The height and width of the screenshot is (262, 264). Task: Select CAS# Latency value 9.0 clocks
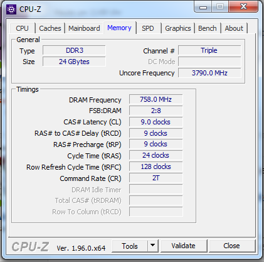pyautogui.click(x=156, y=122)
